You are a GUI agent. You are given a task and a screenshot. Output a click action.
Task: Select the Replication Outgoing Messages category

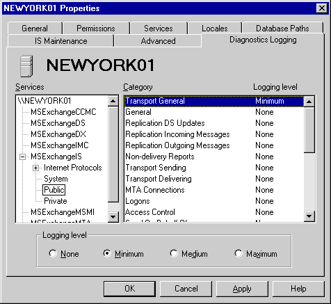214,145
